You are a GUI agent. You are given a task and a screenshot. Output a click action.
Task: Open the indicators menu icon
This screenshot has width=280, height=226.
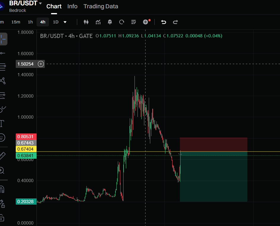coord(98,22)
